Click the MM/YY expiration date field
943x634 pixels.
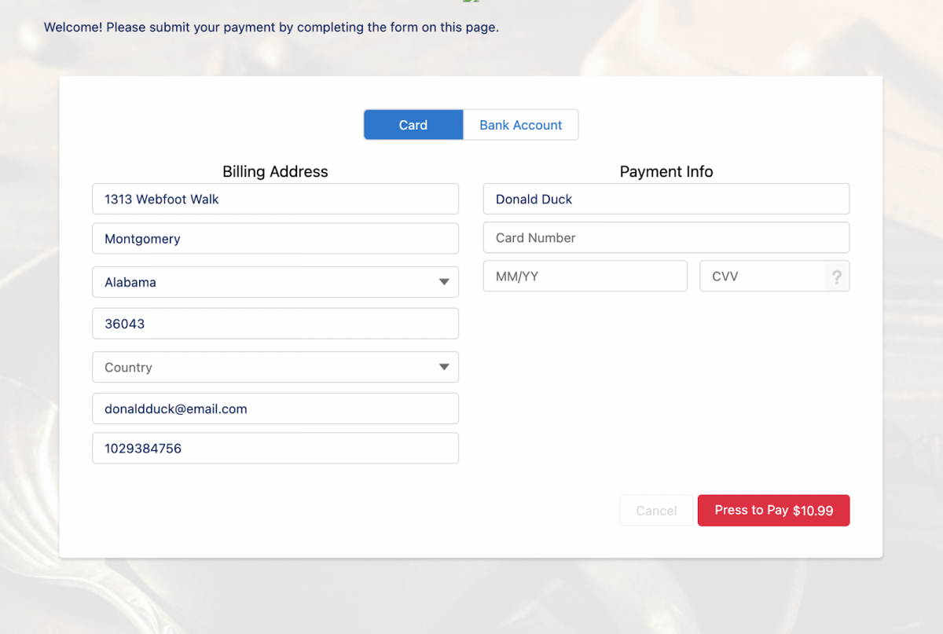pyautogui.click(x=585, y=276)
